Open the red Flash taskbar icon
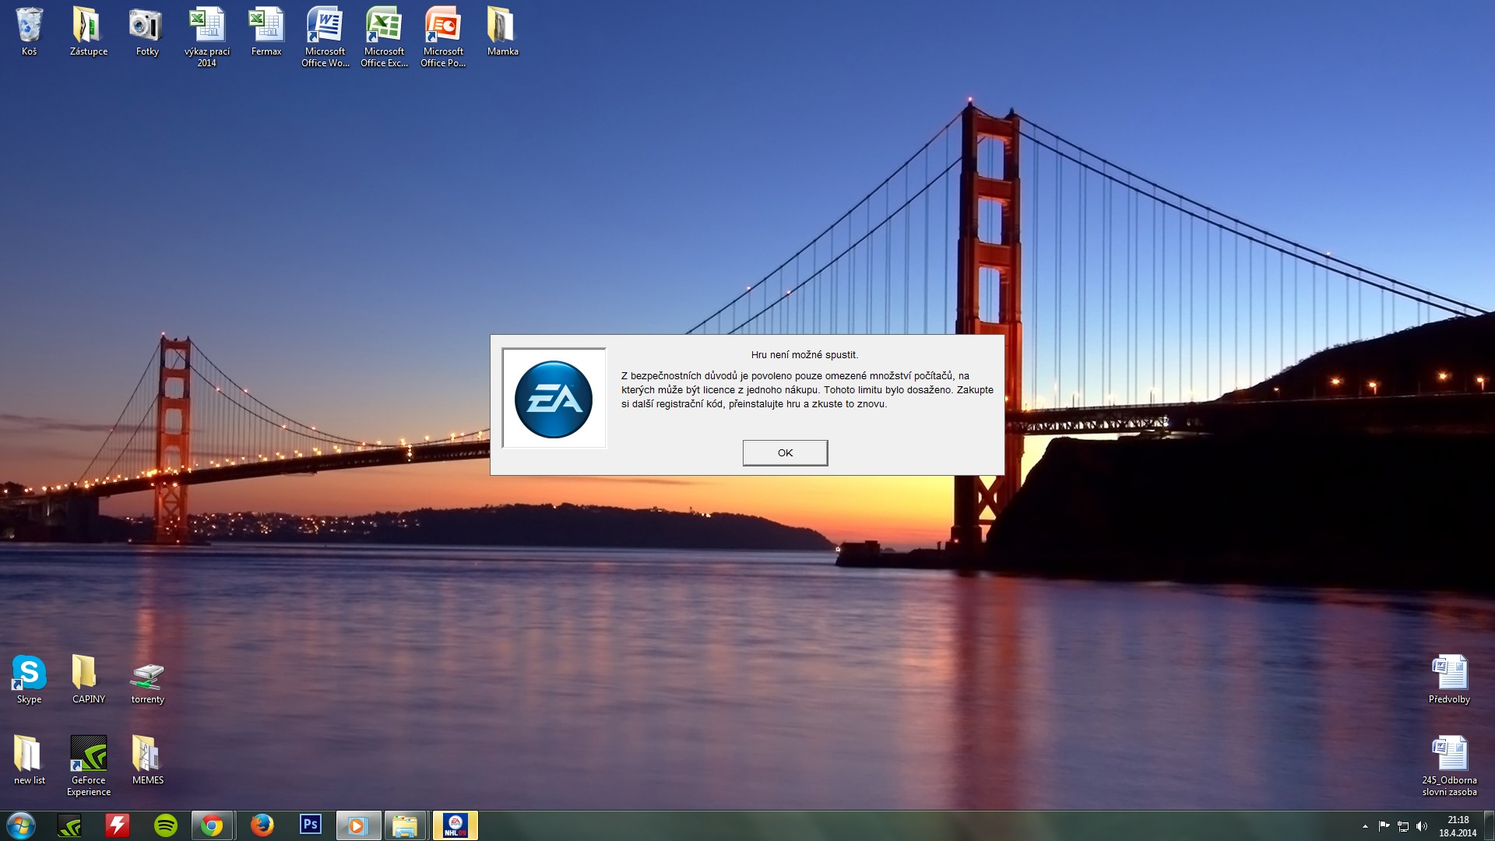The image size is (1495, 841). [118, 825]
